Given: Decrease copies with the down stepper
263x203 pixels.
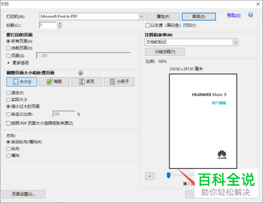Looking at the screenshot, I should pos(60,27).
